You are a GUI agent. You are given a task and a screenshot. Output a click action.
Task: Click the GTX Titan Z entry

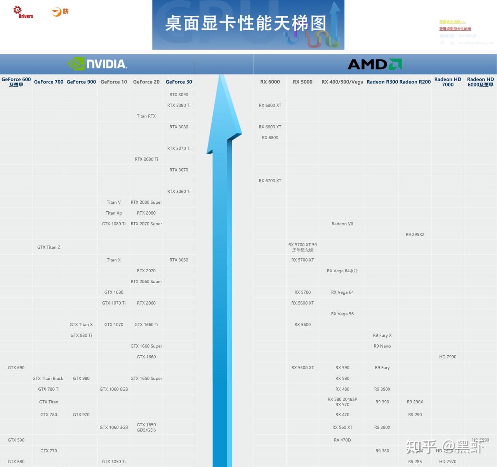coord(49,247)
